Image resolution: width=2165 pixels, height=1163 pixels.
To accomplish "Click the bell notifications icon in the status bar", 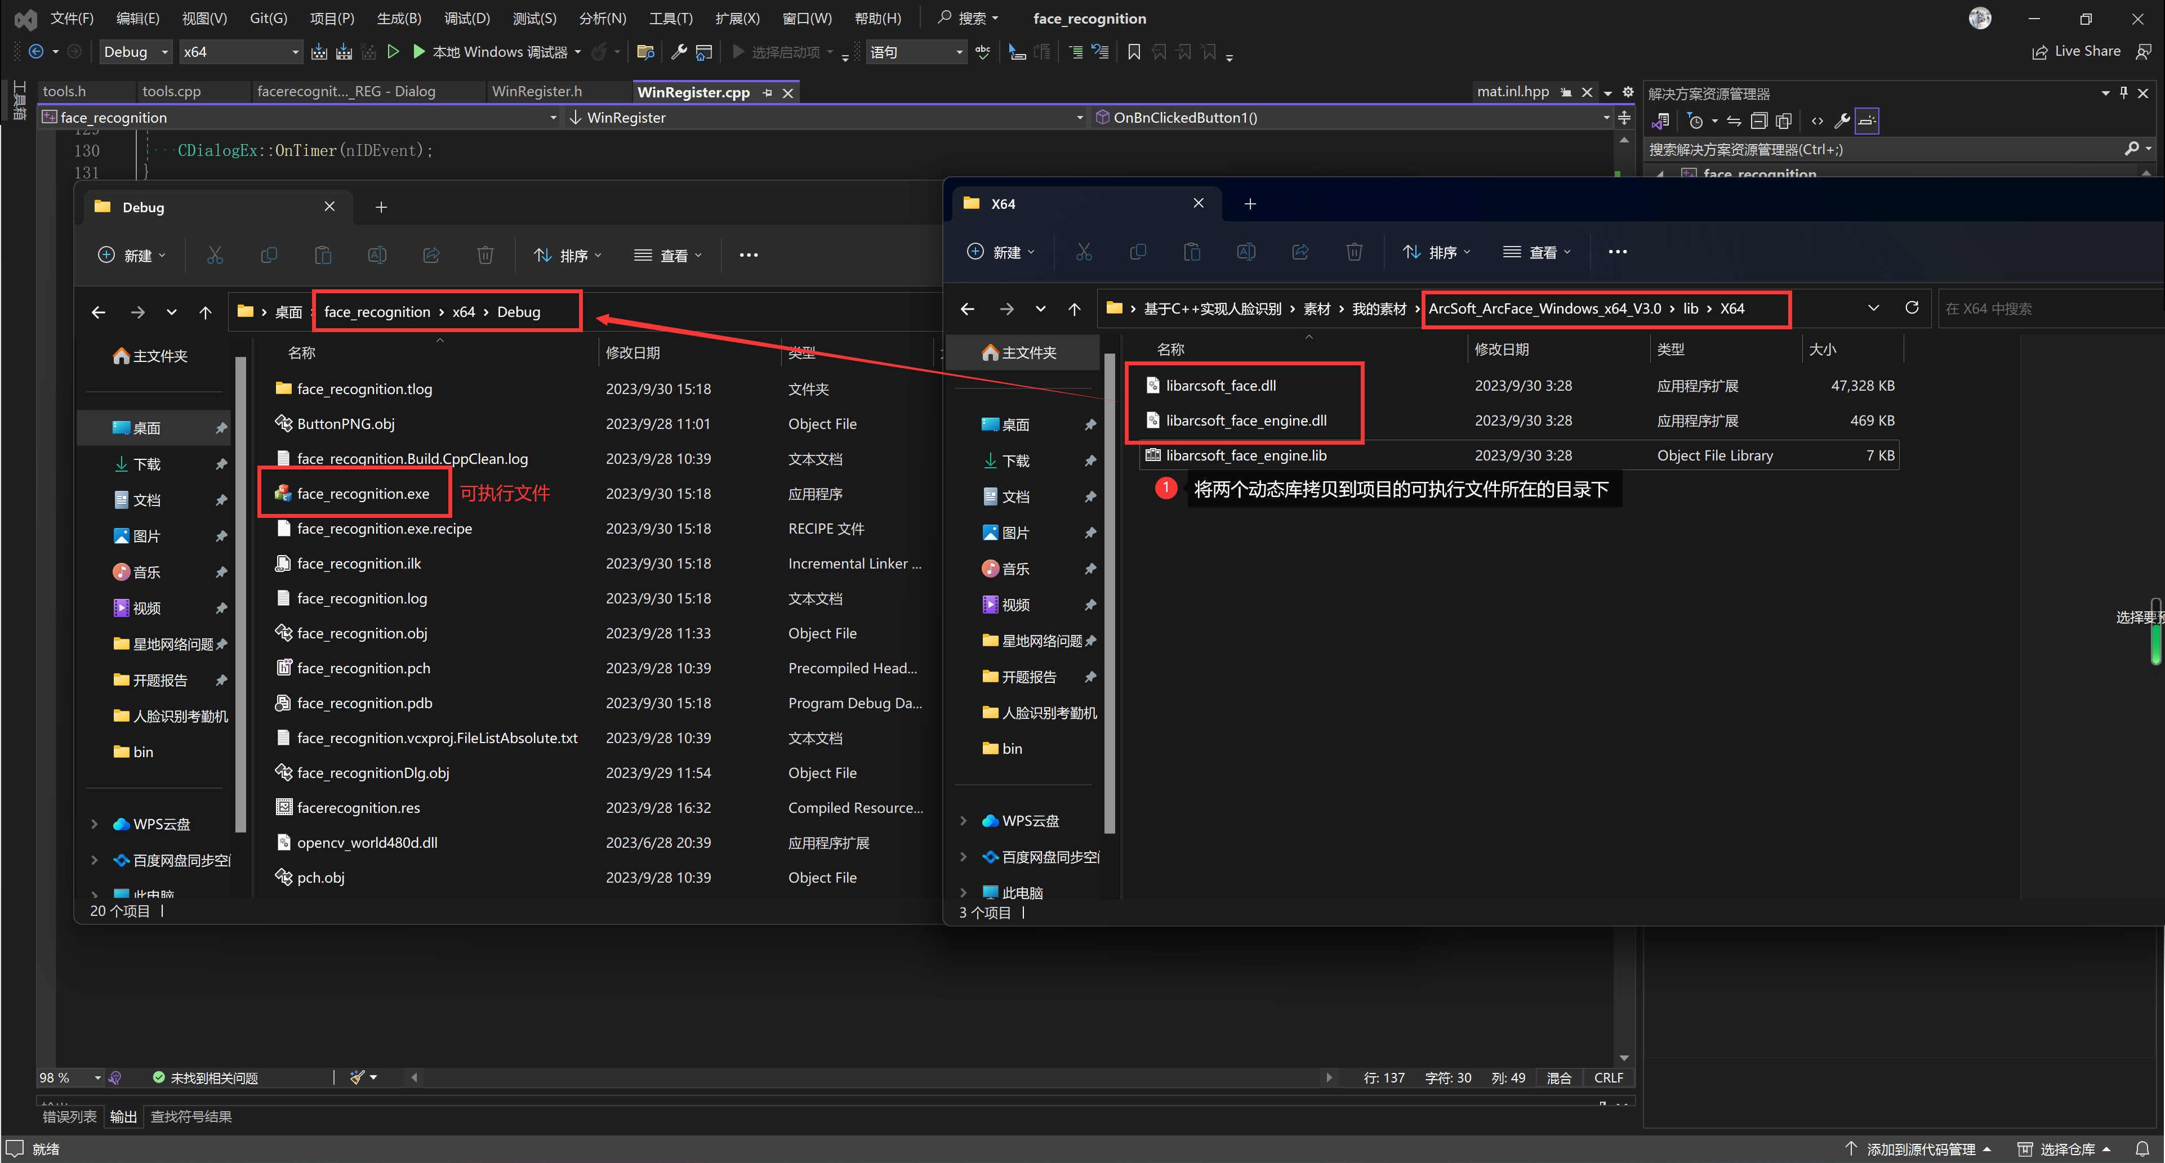I will (2142, 1149).
